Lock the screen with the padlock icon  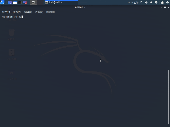[x=162, y=2]
